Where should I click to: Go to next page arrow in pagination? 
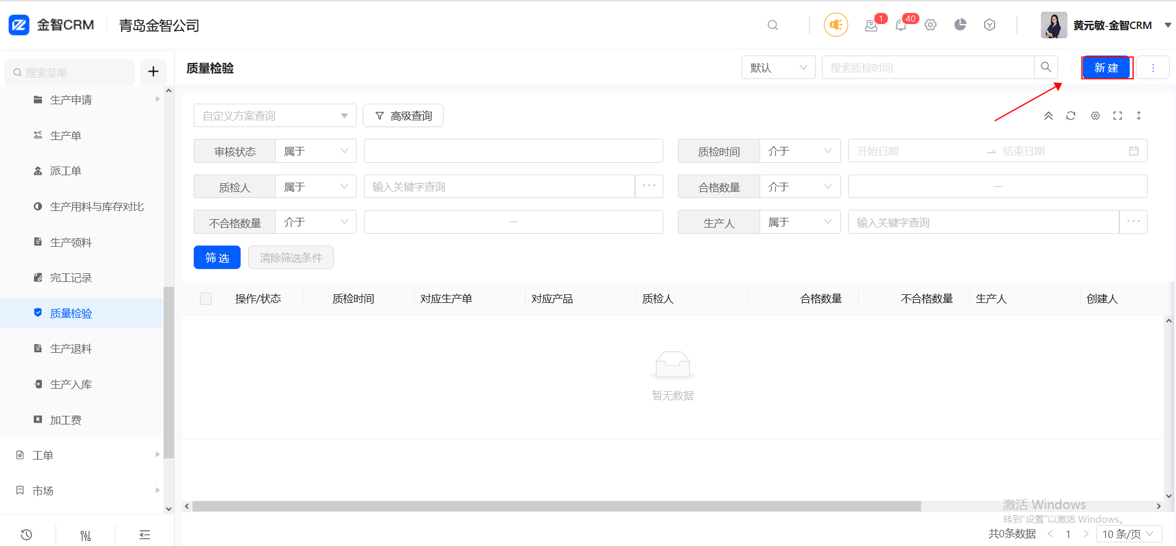tap(1086, 534)
